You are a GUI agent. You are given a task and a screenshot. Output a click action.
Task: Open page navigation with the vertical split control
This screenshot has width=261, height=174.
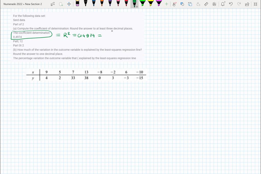click(69, 4)
